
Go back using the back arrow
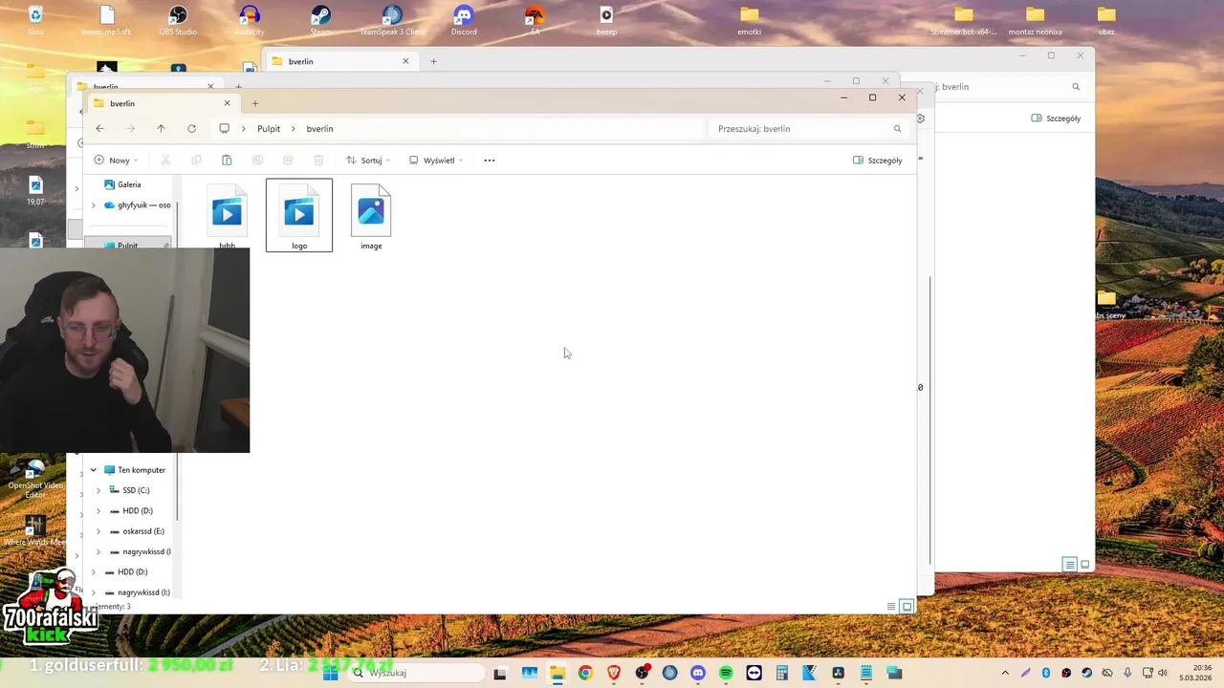(x=99, y=128)
